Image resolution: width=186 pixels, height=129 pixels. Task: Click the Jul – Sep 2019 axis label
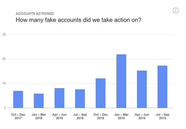click(x=162, y=116)
